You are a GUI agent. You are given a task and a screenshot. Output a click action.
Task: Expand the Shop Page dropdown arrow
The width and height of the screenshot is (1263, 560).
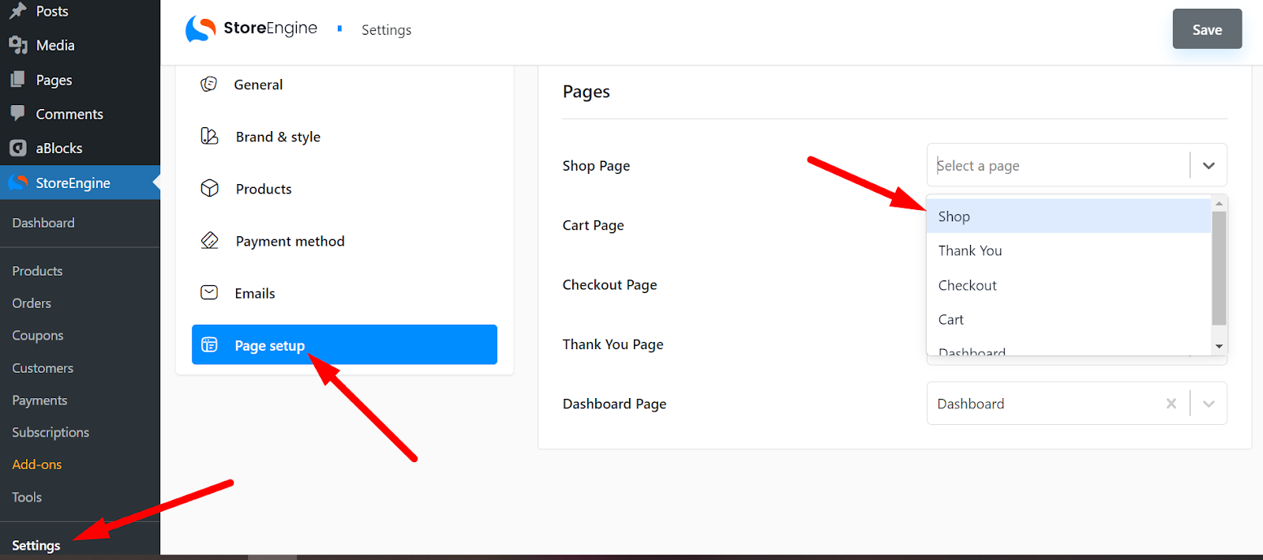(x=1209, y=165)
